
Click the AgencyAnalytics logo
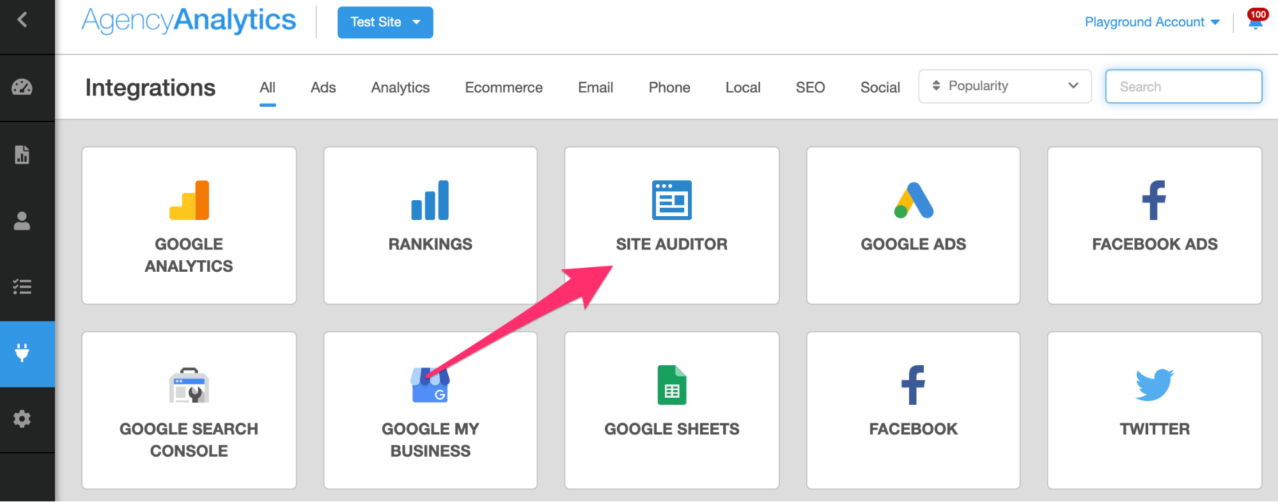[x=189, y=21]
